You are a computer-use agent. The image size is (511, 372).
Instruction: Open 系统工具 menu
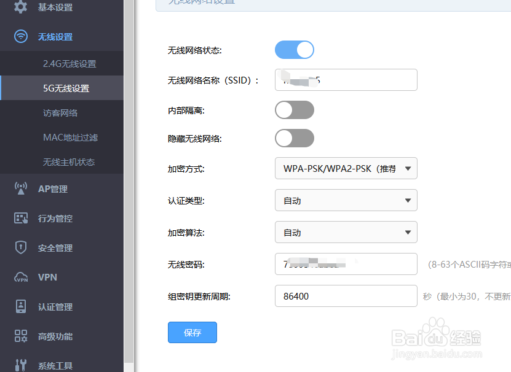pyautogui.click(x=55, y=366)
